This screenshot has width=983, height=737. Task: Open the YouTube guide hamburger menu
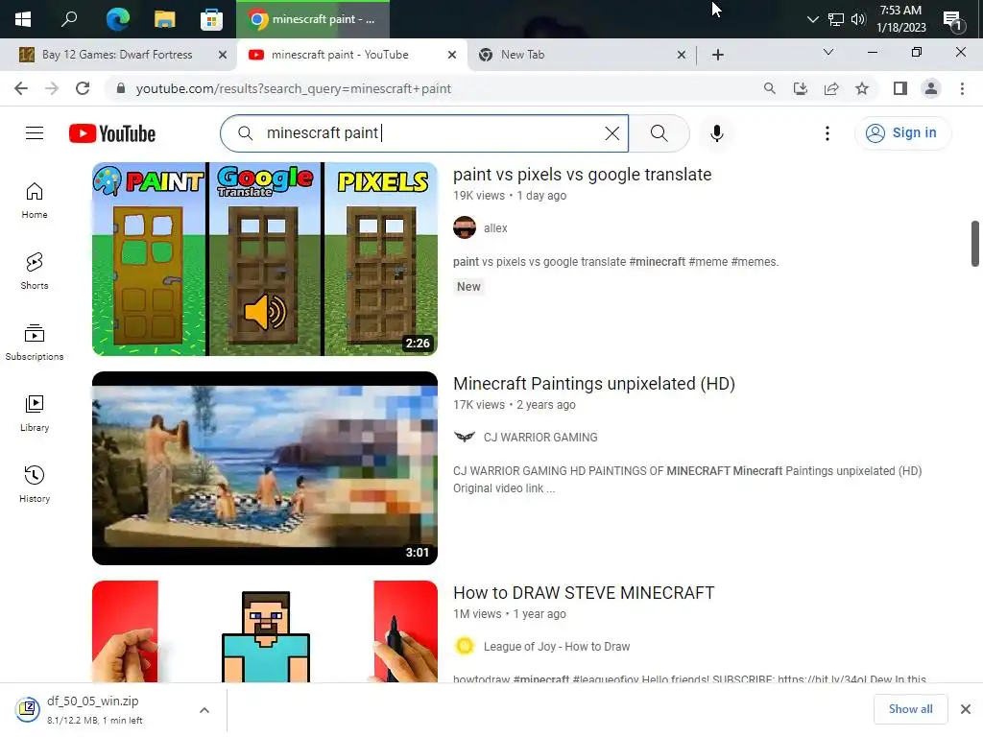tap(35, 133)
